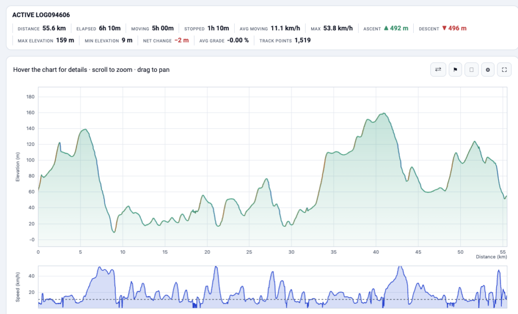Viewport: 518px width, 314px height.
Task: Toggle the flag markers button
Action: click(x=455, y=69)
